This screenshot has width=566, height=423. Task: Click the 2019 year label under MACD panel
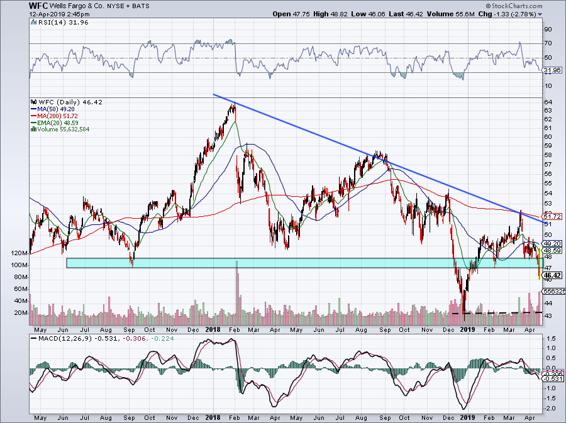coord(467,417)
